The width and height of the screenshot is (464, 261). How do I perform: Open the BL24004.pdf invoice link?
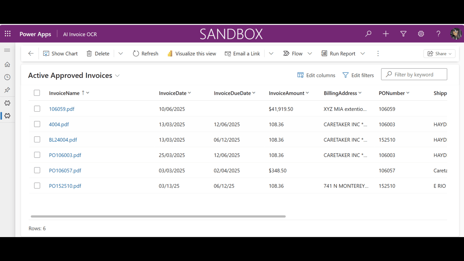[63, 140]
